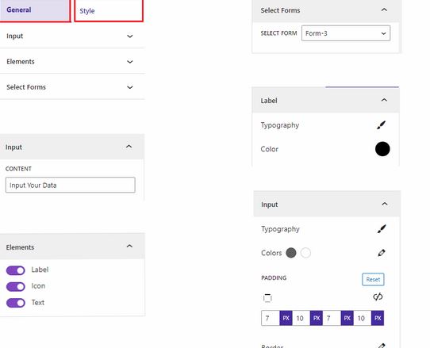The width and height of the screenshot is (430, 348).
Task: Click the padding link/unlink icon
Action: [378, 296]
